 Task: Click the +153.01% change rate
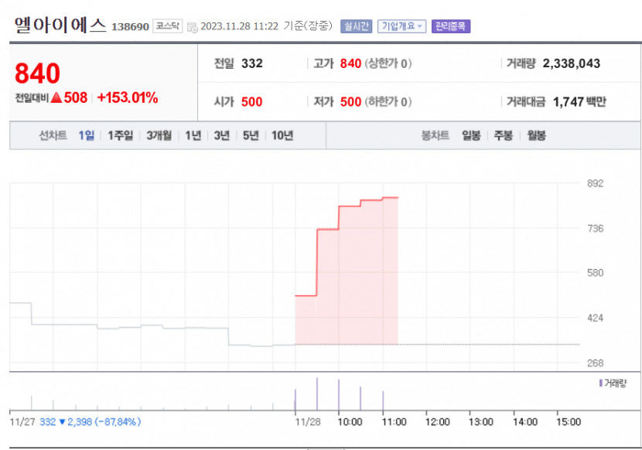click(128, 97)
